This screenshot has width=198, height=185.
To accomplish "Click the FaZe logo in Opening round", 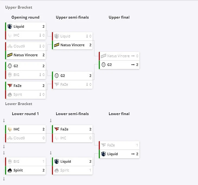I will (x=10, y=86).
